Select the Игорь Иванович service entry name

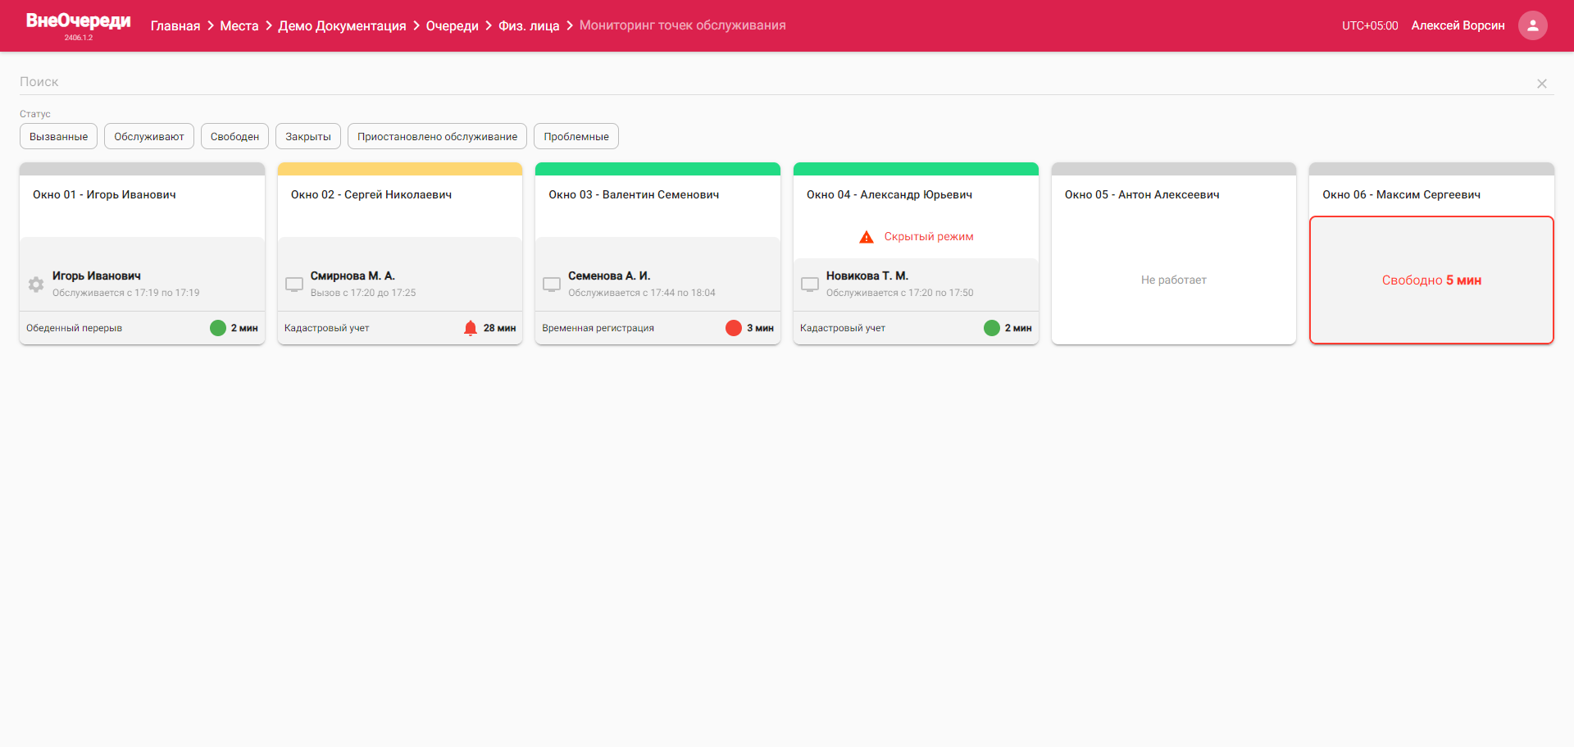coord(97,276)
